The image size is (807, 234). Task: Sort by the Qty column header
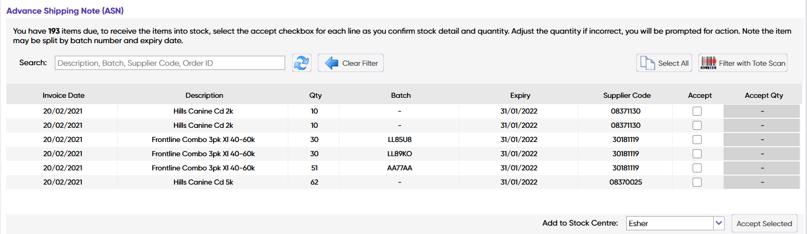pyautogui.click(x=315, y=96)
